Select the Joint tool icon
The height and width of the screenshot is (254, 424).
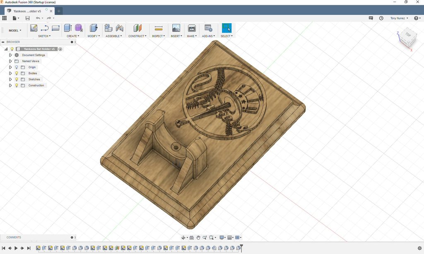[119, 28]
